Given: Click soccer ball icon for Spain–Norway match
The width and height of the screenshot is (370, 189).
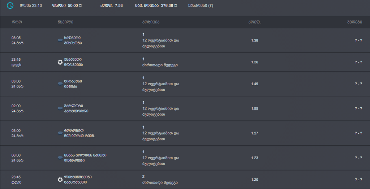Looking at the screenshot, I should tap(60, 62).
